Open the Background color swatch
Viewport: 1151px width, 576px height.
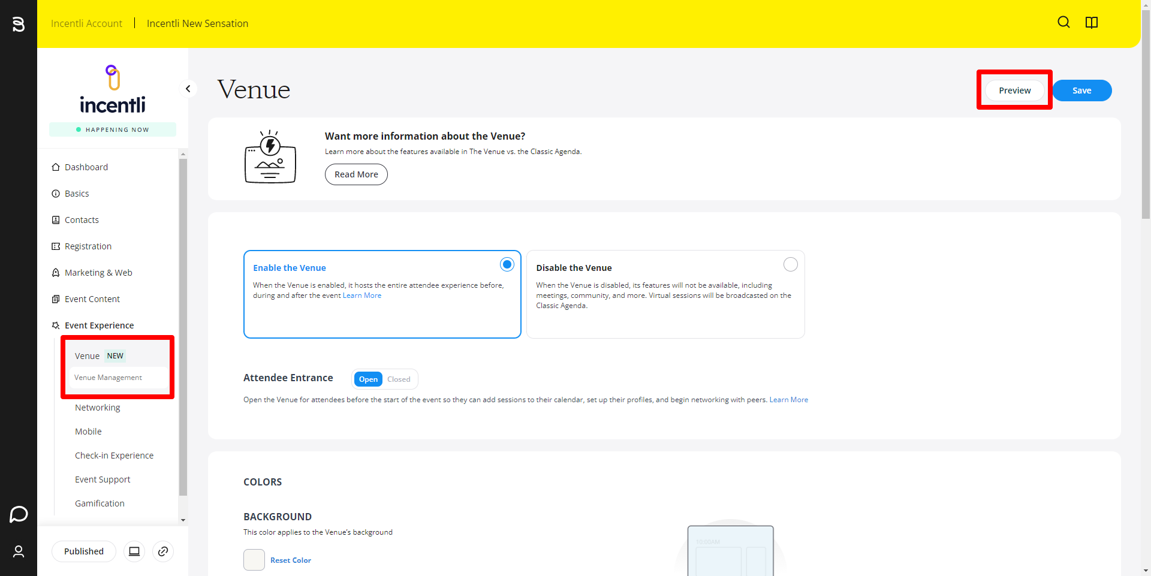tap(254, 560)
